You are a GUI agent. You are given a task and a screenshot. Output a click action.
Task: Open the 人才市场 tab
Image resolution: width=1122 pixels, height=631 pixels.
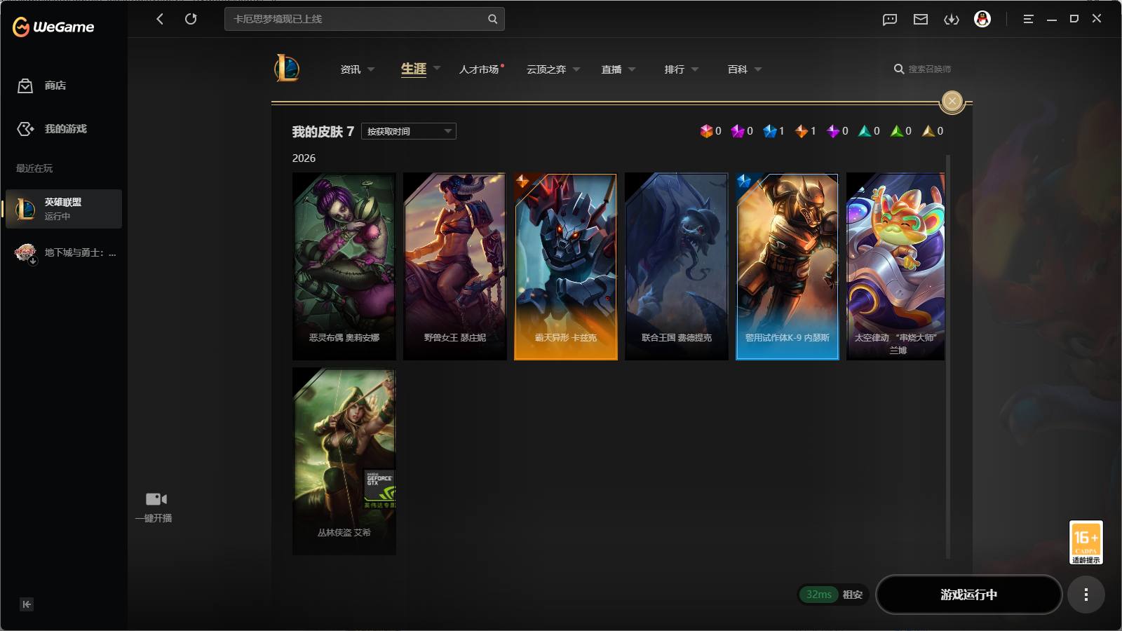[480, 69]
